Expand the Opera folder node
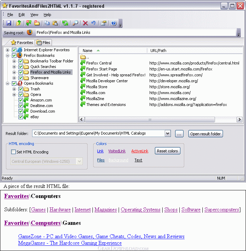 (14, 94)
